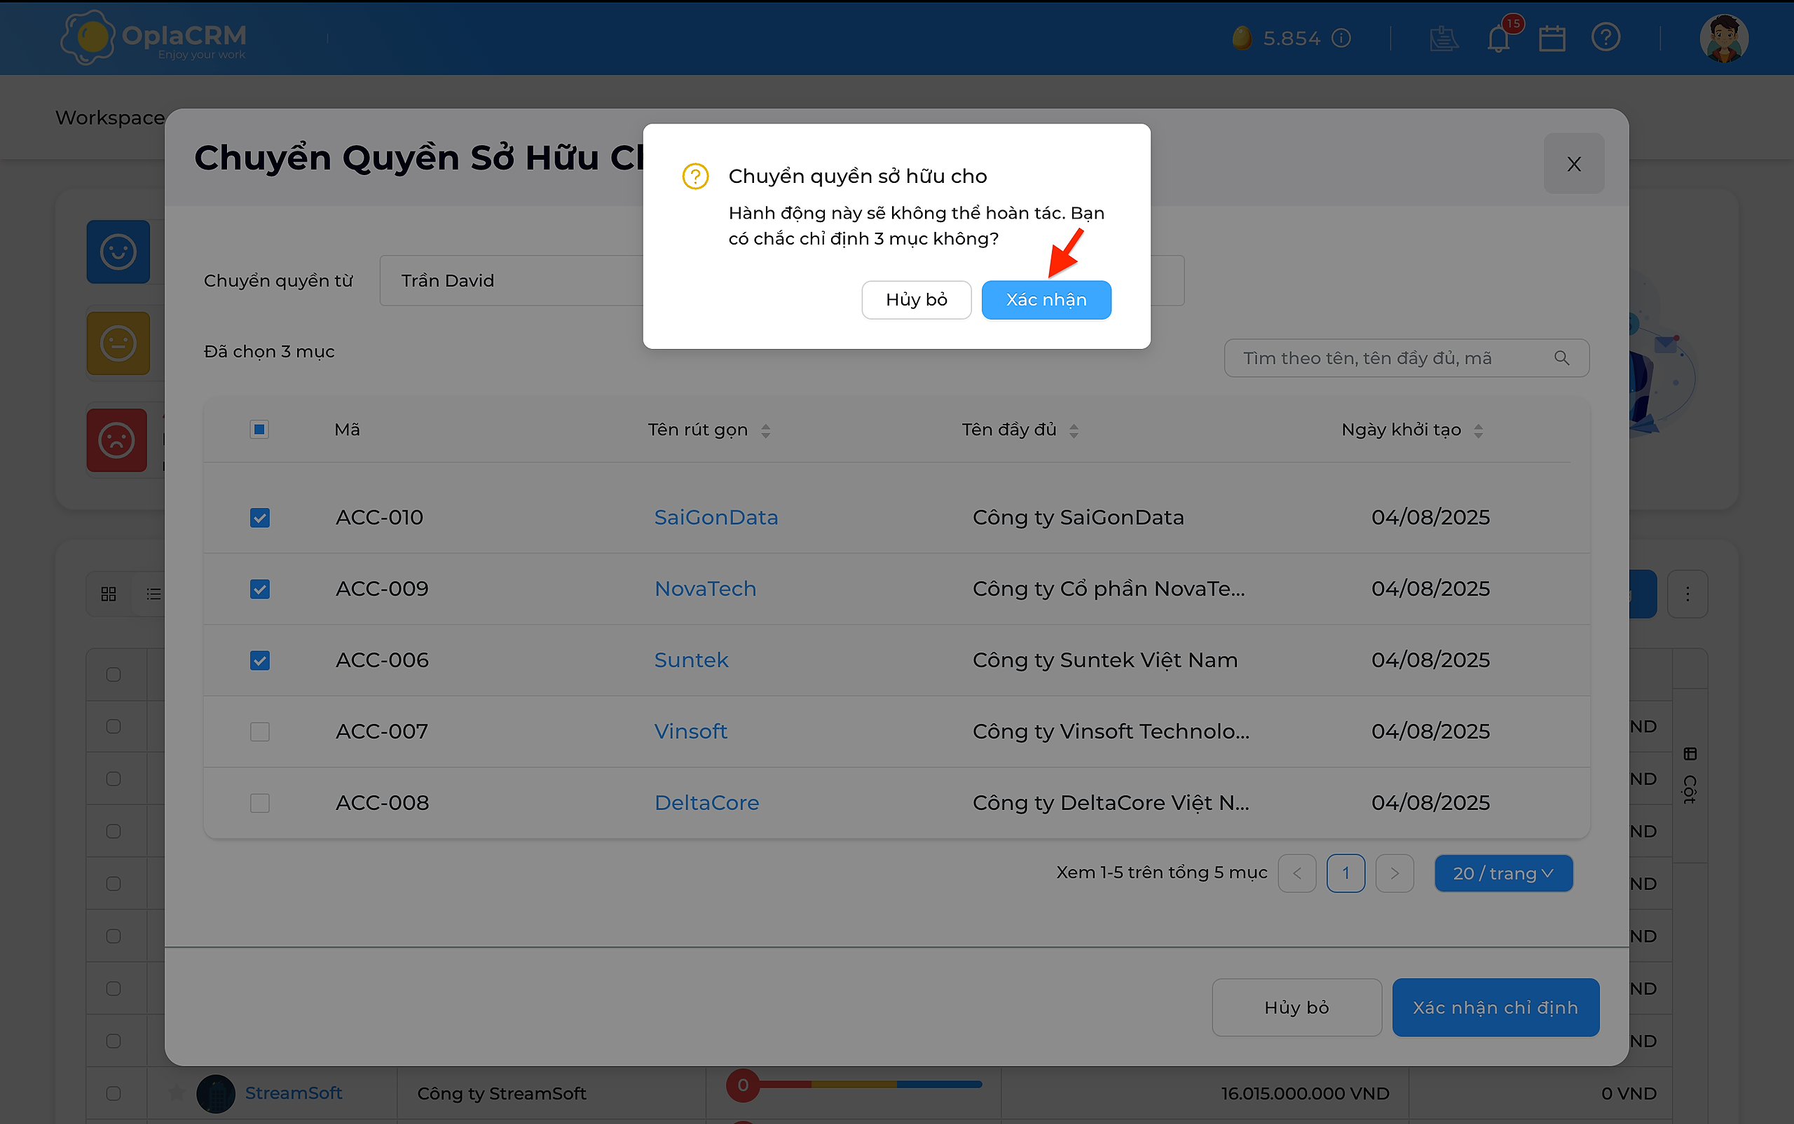Open the notifications bell
The image size is (1794, 1124).
point(1499,38)
